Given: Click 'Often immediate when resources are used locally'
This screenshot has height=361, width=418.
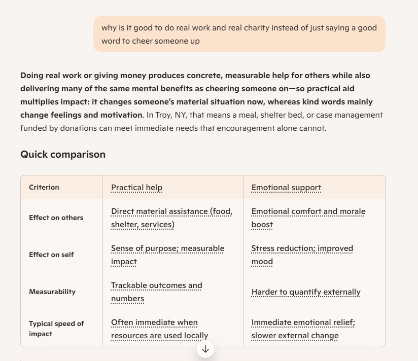Looking at the screenshot, I should click(x=159, y=329).
